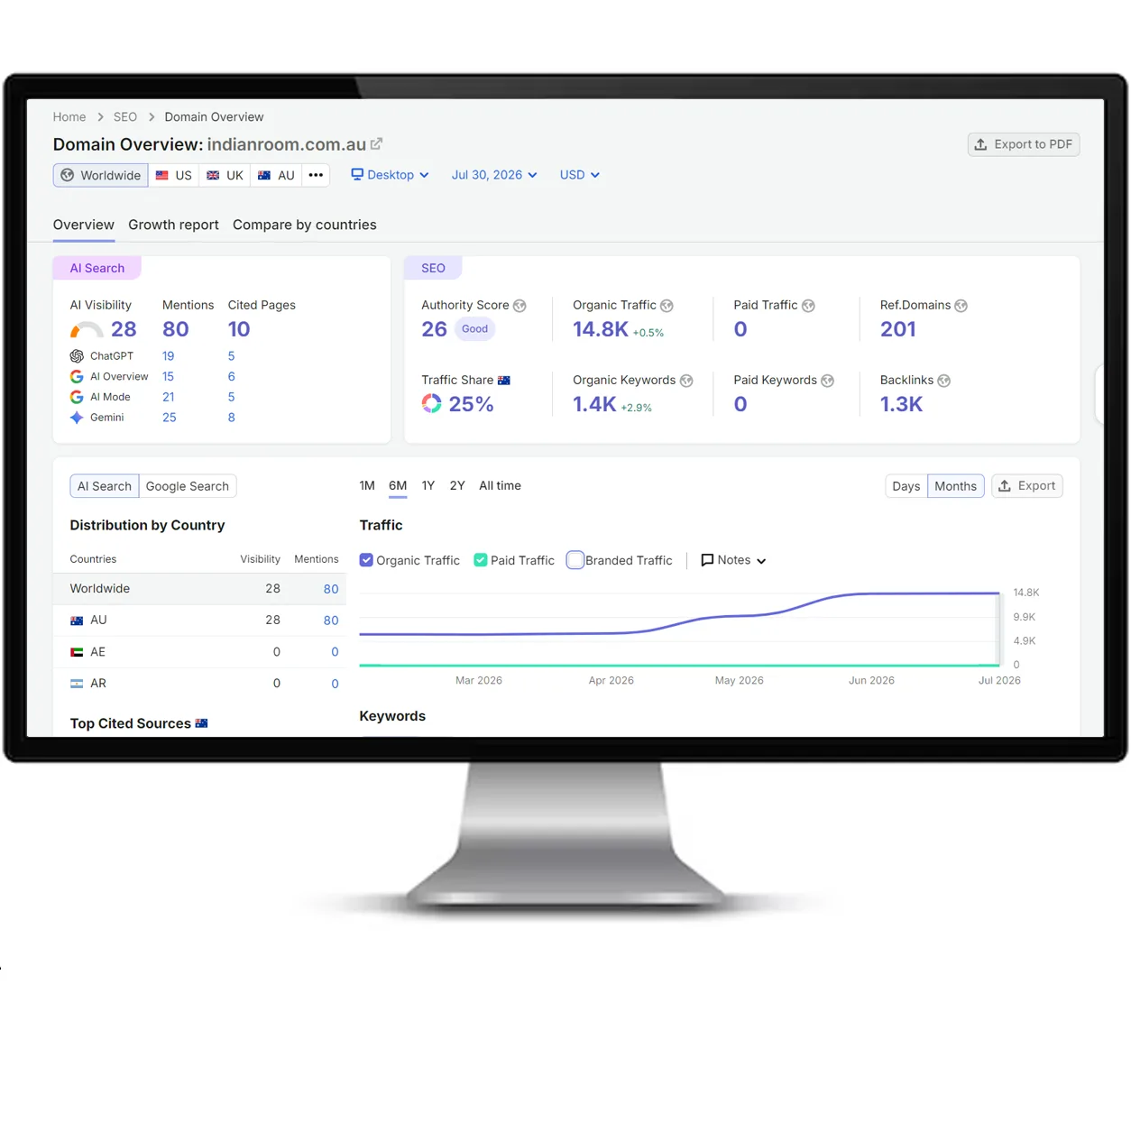Go to SEO breadcrumb
Viewport: 1131px width, 1131px height.
point(125,117)
